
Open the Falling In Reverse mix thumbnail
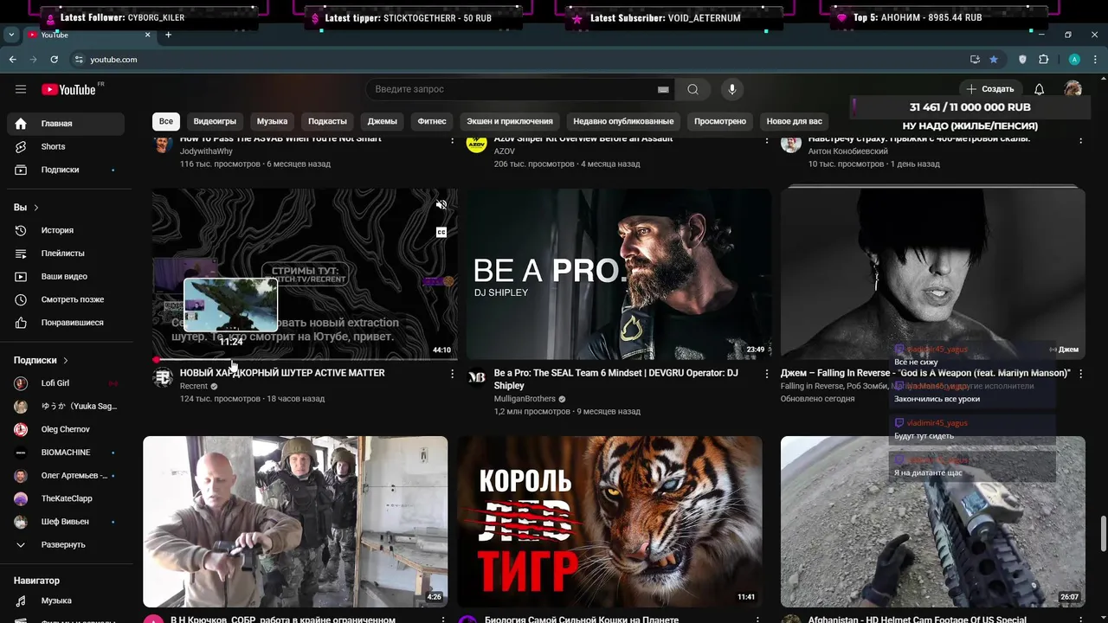tap(933, 273)
